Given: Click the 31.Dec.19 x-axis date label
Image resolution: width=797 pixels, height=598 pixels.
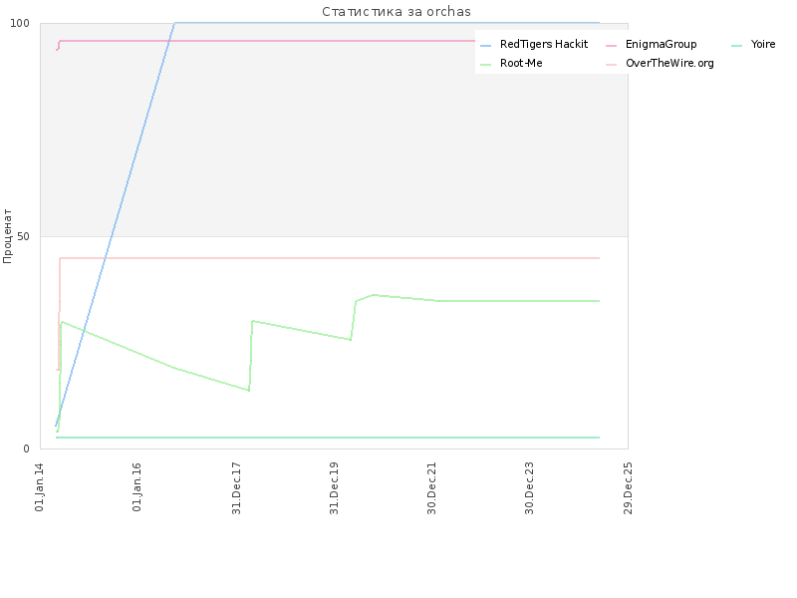Looking at the screenshot, I should pos(334,488).
